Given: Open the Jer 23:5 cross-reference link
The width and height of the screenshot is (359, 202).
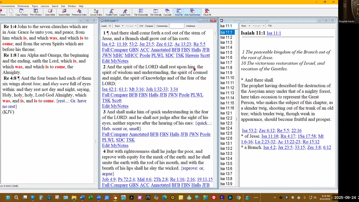Looking at the screenshot, I should point(146,44).
